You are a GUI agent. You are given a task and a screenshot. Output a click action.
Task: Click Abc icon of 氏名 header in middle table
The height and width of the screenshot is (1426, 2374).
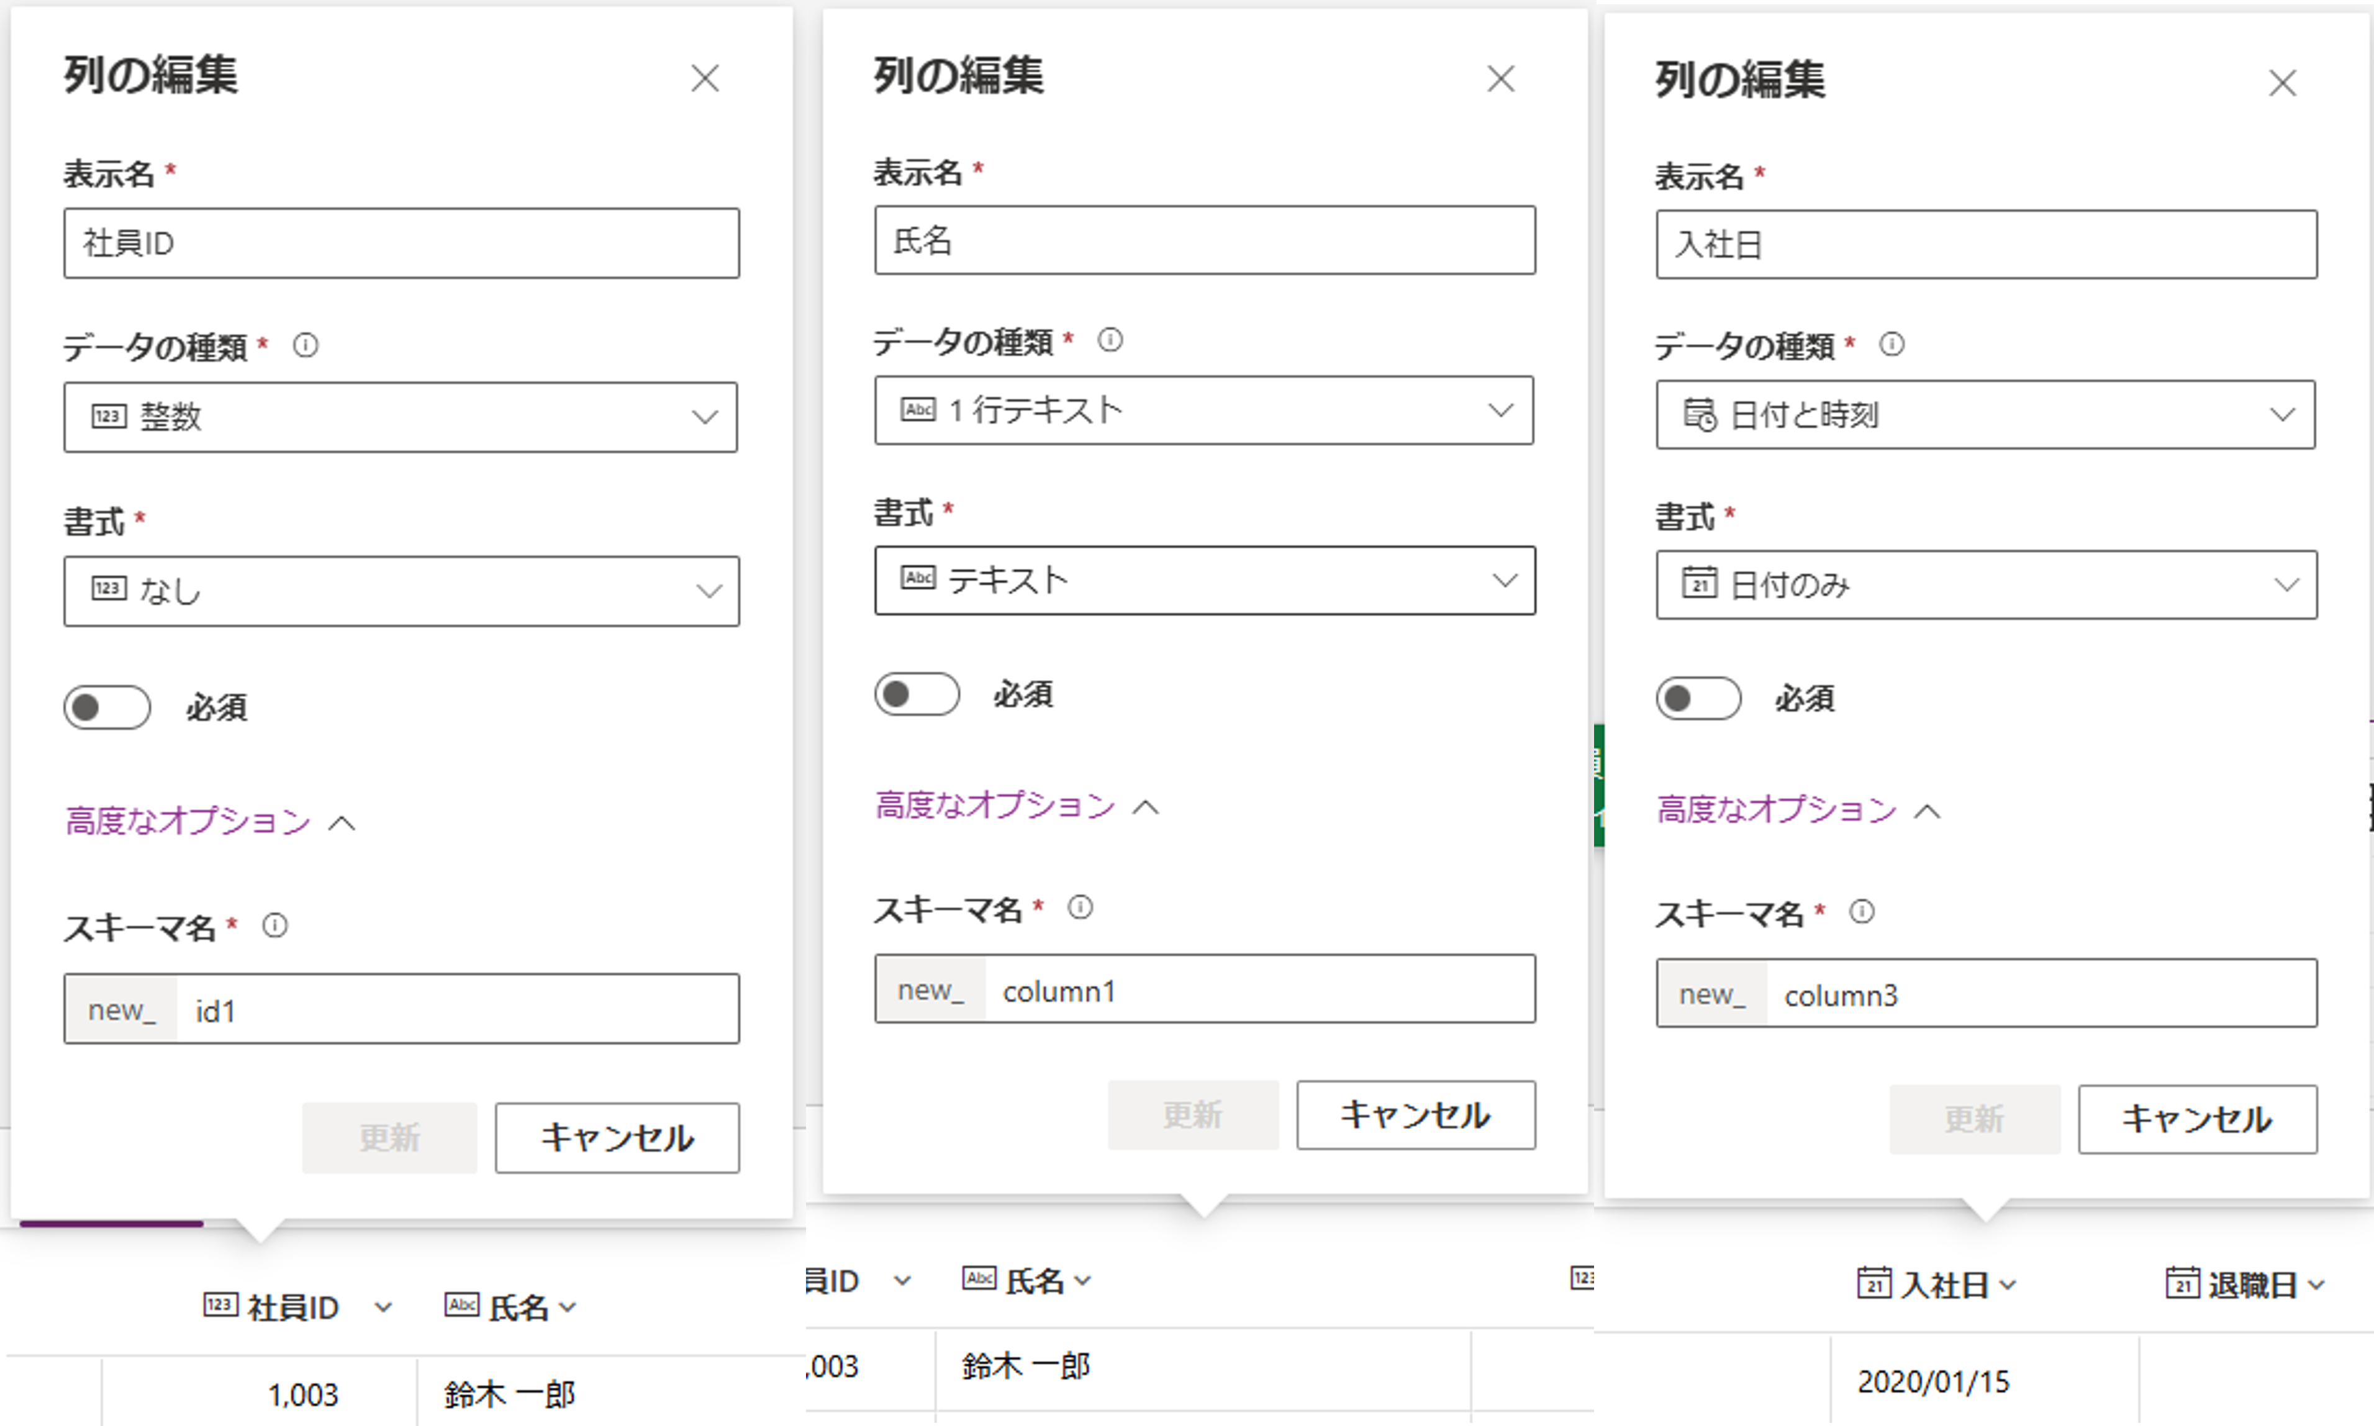click(x=980, y=1278)
